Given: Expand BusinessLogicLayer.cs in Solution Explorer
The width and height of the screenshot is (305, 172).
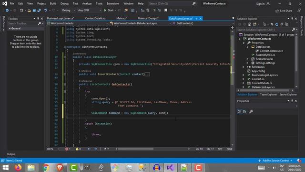Looking at the screenshot, I should click(x=244, y=75).
